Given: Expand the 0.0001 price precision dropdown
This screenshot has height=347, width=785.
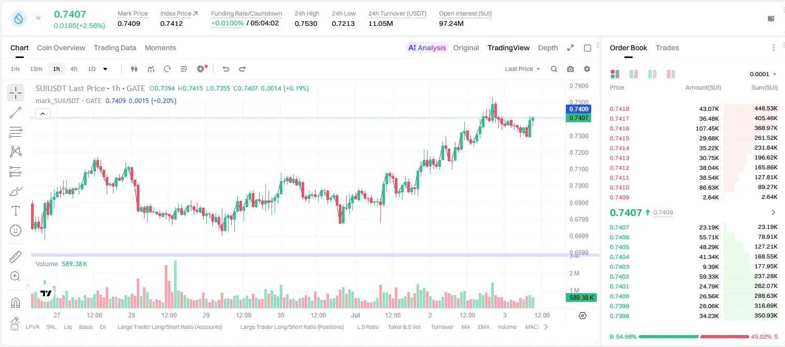Looking at the screenshot, I should point(763,74).
